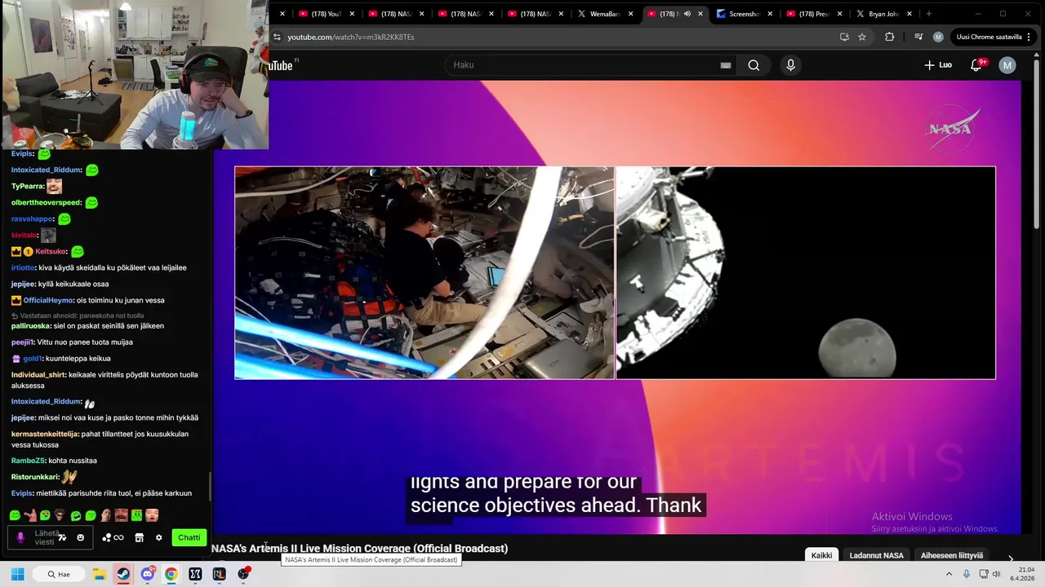Click the purple microphone icon in chat input
The height and width of the screenshot is (587, 1045).
coord(20,537)
